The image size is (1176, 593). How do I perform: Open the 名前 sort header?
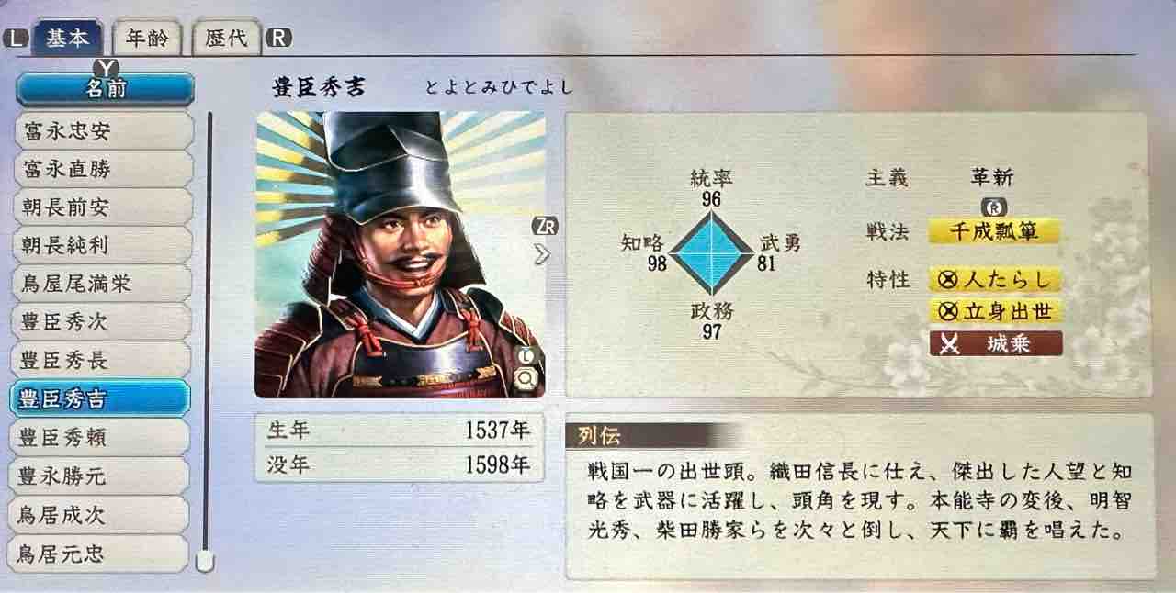pyautogui.click(x=106, y=89)
